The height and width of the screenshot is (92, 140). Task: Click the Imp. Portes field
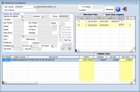[x=19, y=23]
